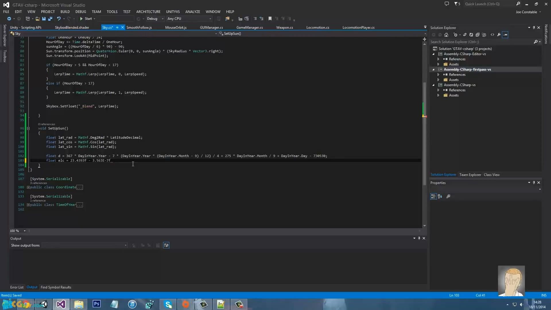Open Properties via wrench icon in Solution Explorer

pos(499,35)
